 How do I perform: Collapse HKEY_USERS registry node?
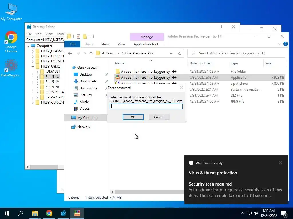[x=33, y=66]
